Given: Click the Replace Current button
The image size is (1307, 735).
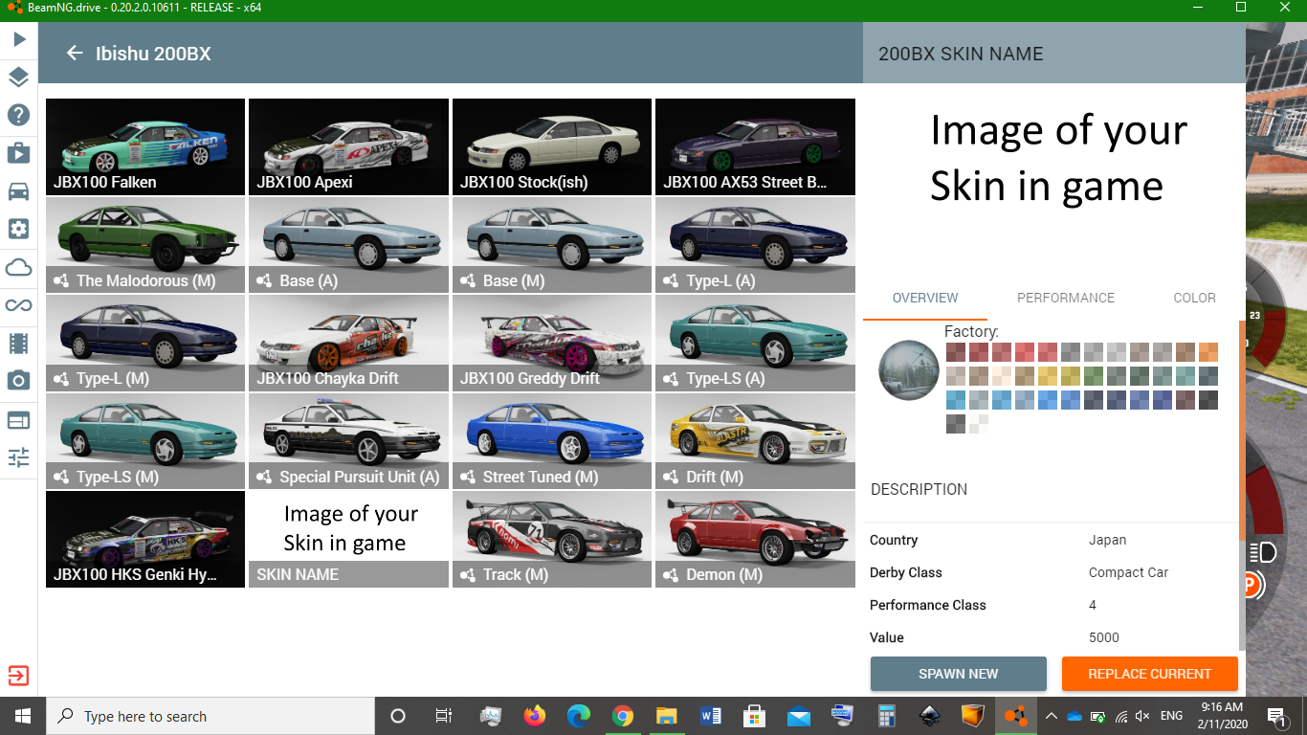Looking at the screenshot, I should pos(1149,674).
